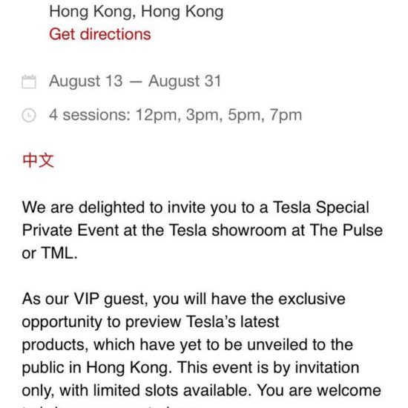This screenshot has width=408, height=408.
Task: Click the '7pm' session time
Action: (x=286, y=115)
